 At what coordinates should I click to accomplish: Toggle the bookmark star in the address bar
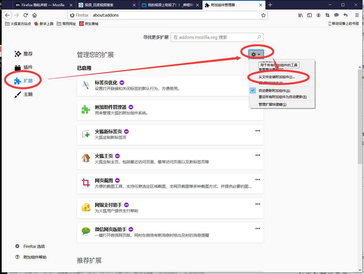pyautogui.click(x=263, y=15)
